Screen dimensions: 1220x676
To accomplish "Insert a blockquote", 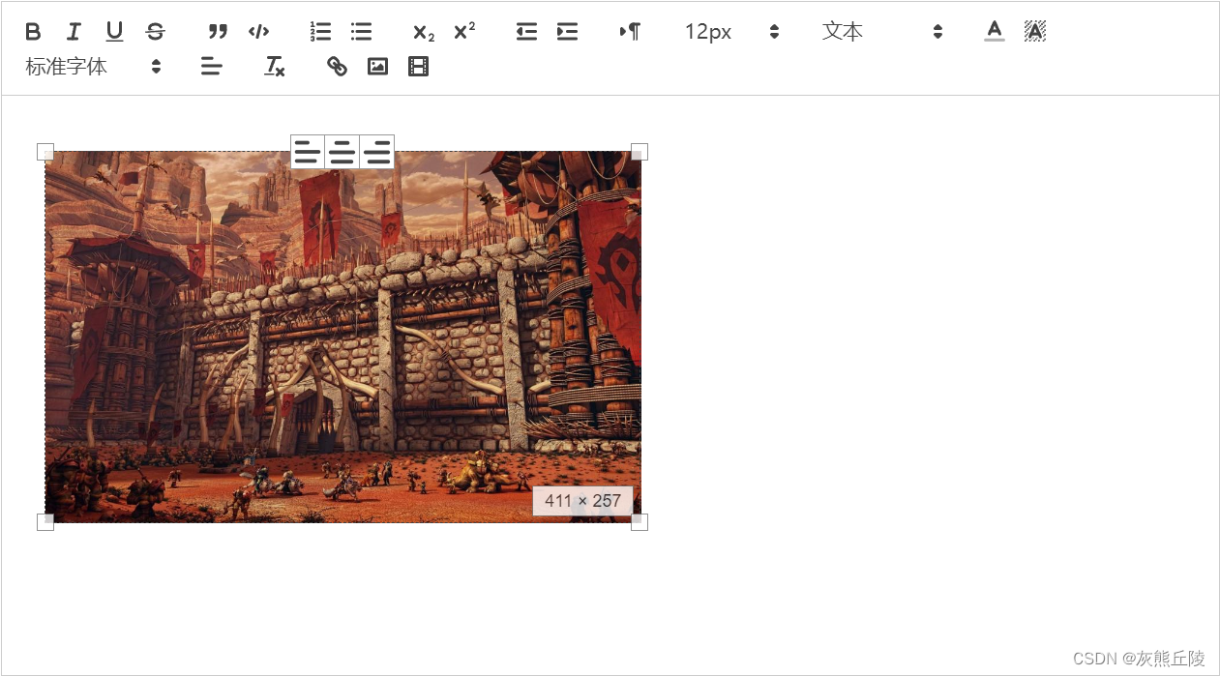I will click(218, 32).
